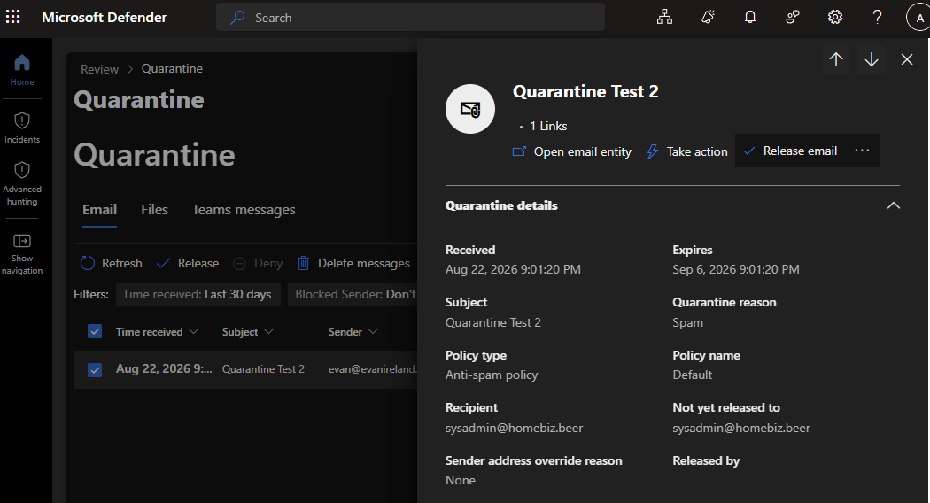
Task: Click sender evan@evanireland in the row
Action: click(373, 369)
